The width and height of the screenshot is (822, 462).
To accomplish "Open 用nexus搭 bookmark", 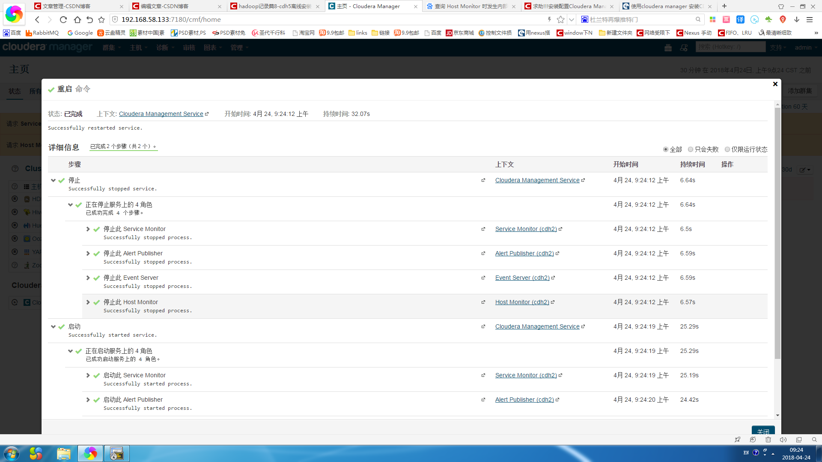I will click(534, 33).
